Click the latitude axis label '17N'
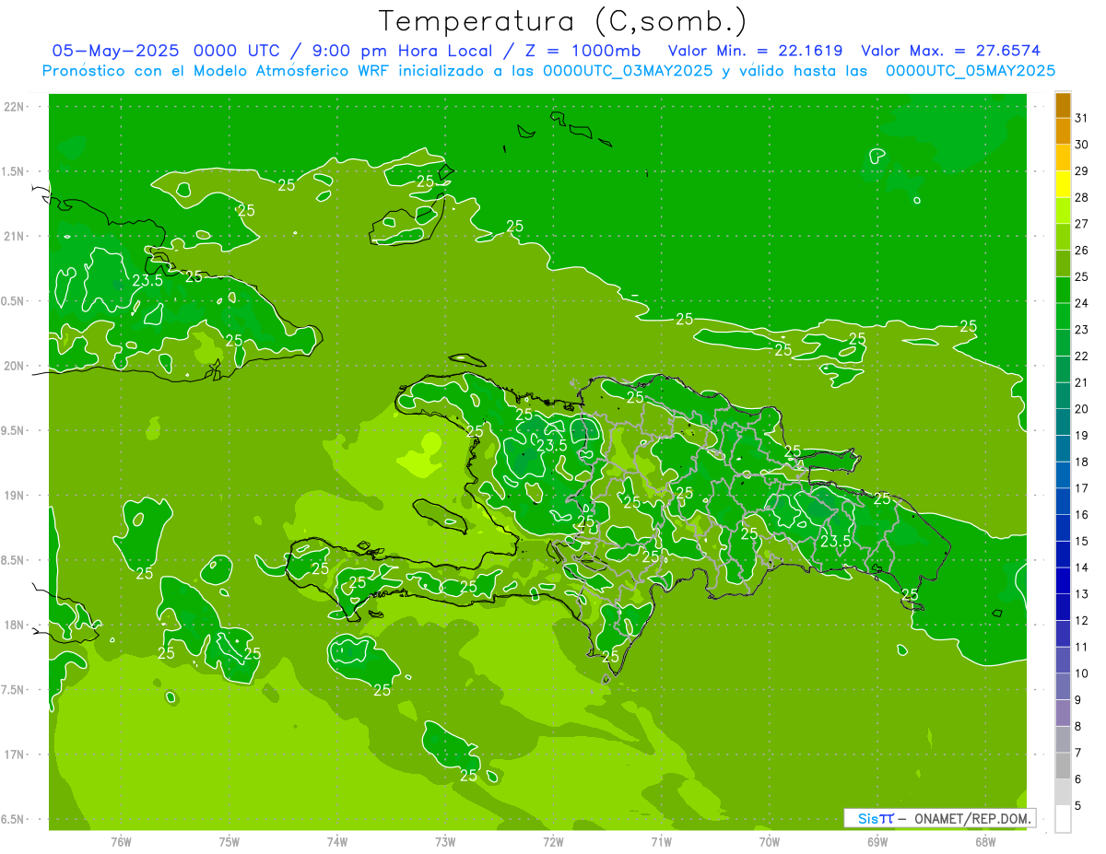The width and height of the screenshot is (1106, 854). point(14,755)
